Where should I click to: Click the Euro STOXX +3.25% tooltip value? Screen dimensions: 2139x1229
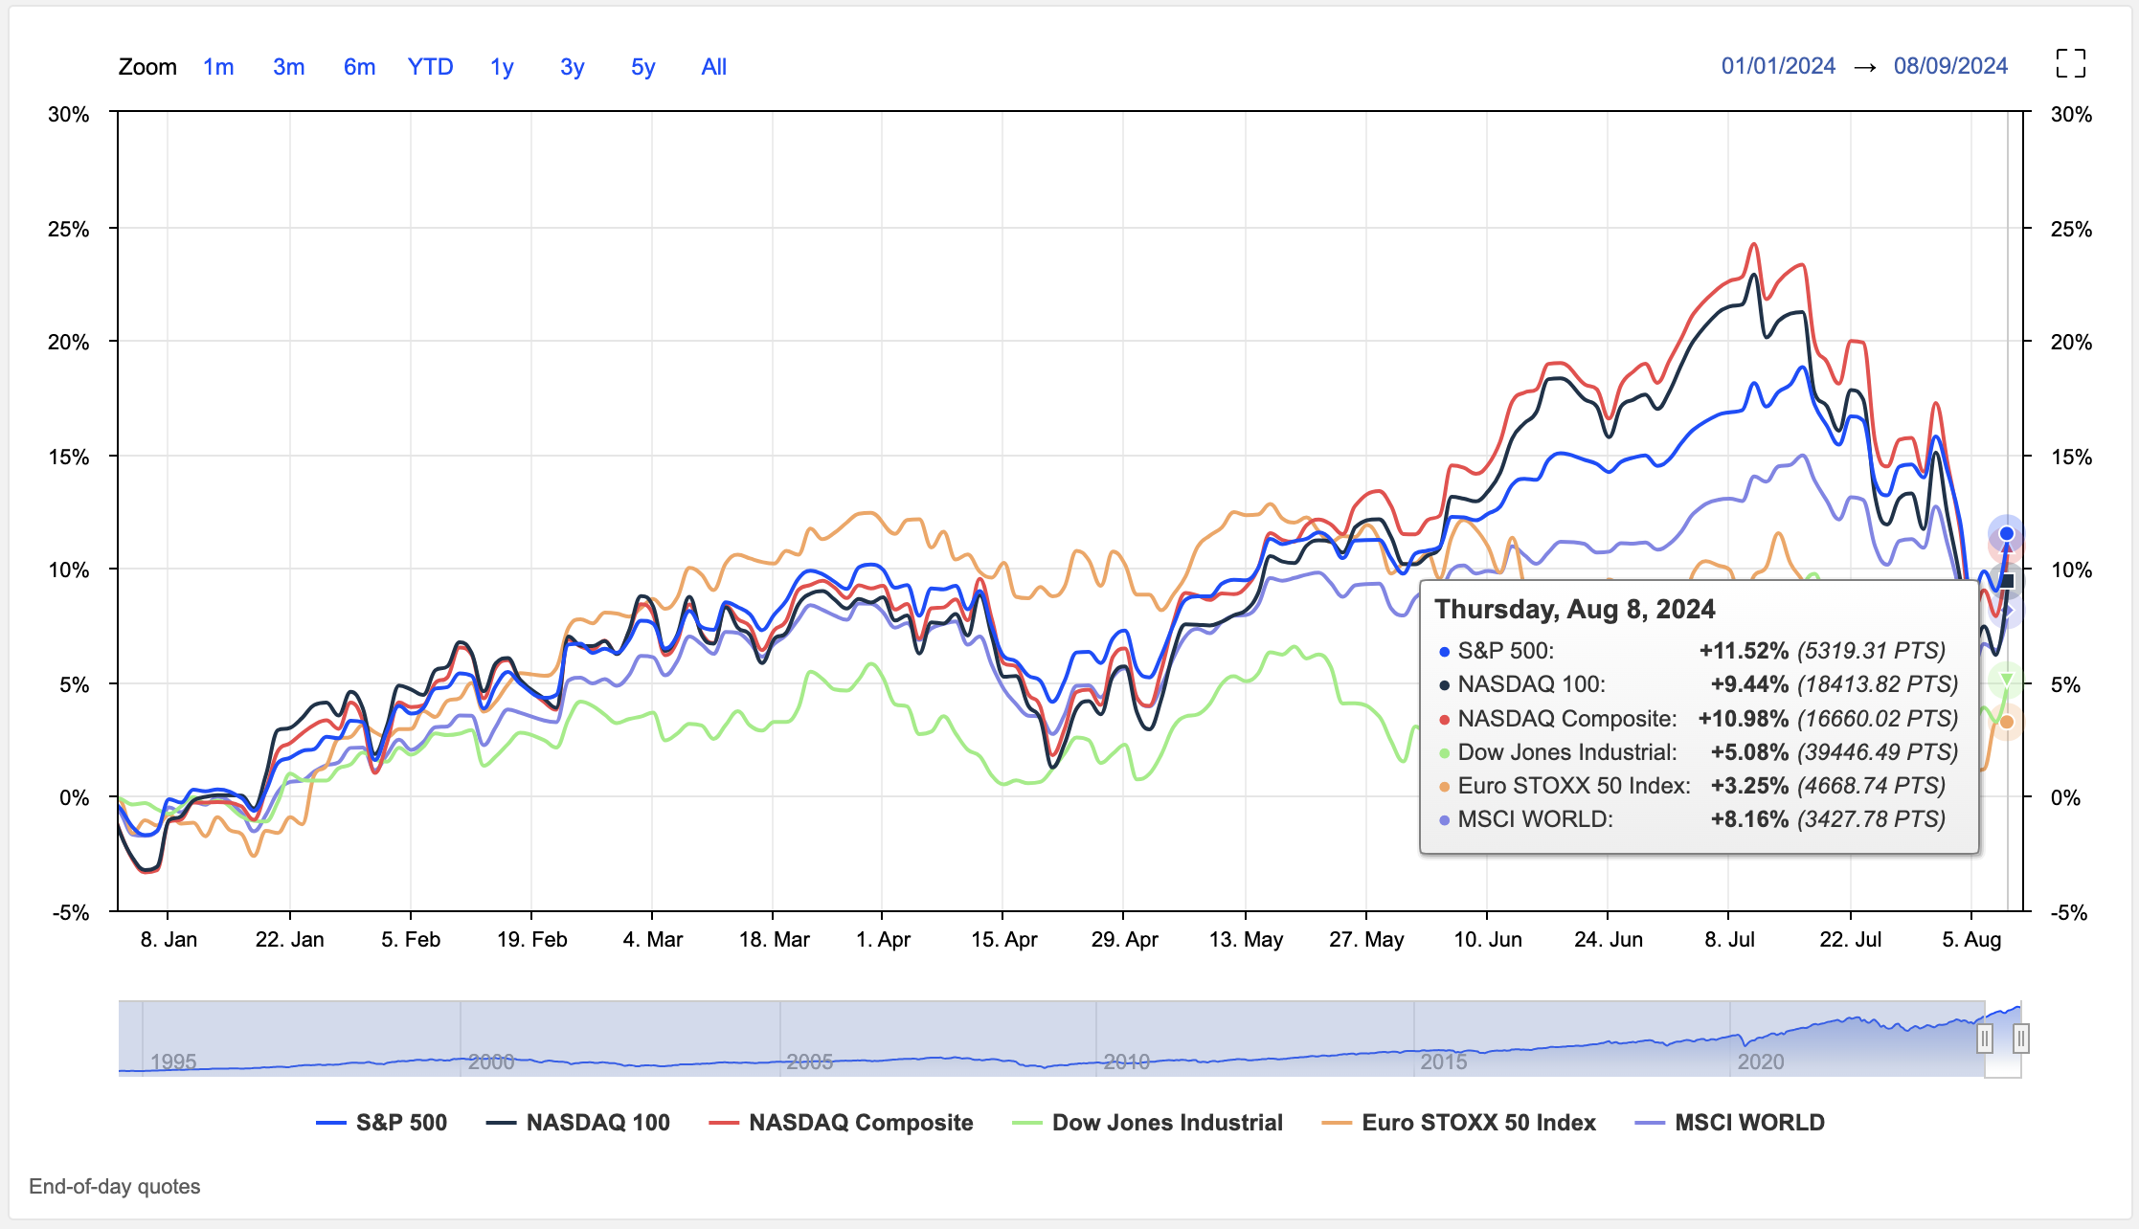tap(1749, 786)
